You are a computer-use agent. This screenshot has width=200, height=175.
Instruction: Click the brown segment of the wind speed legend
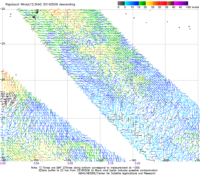(170, 3)
